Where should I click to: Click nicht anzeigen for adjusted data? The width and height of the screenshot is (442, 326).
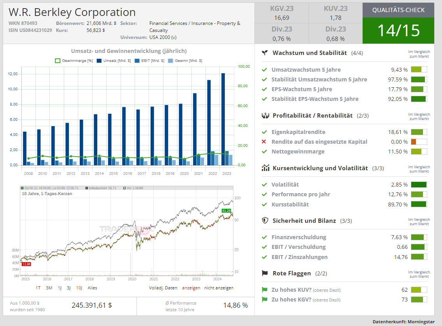[x=219, y=288]
